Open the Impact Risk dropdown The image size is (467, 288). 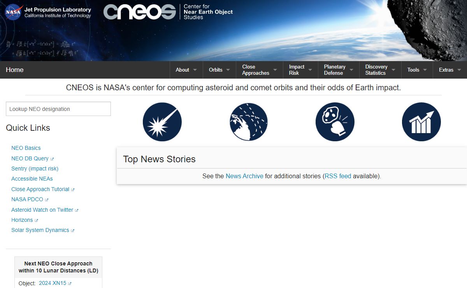(300, 70)
